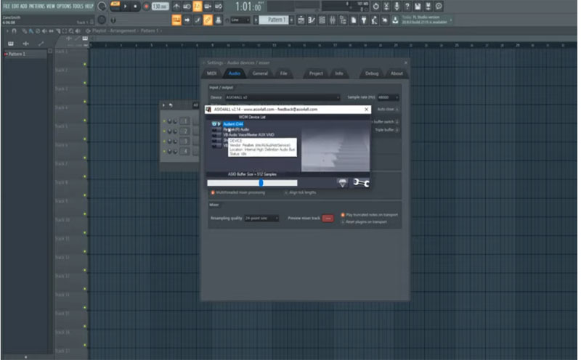Toggle the orange countdown-before-recording icon
Screen dimensions: 581x363
click(198, 7)
